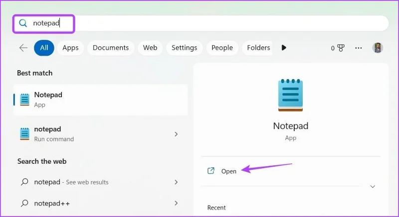Switch to the Settings filter tab
Screen dimensions: 399x217
184,48
